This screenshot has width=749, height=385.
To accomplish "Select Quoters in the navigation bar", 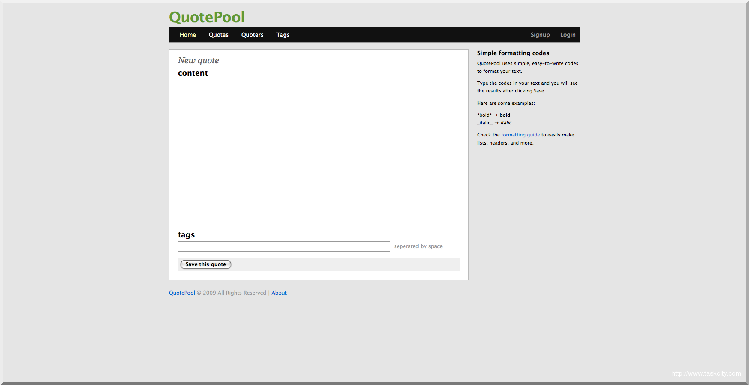I will coord(252,35).
